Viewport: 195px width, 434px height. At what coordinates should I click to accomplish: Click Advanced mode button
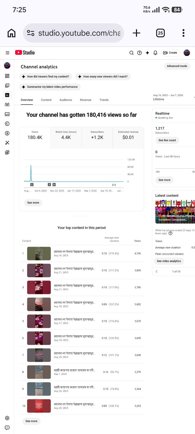pos(177,66)
